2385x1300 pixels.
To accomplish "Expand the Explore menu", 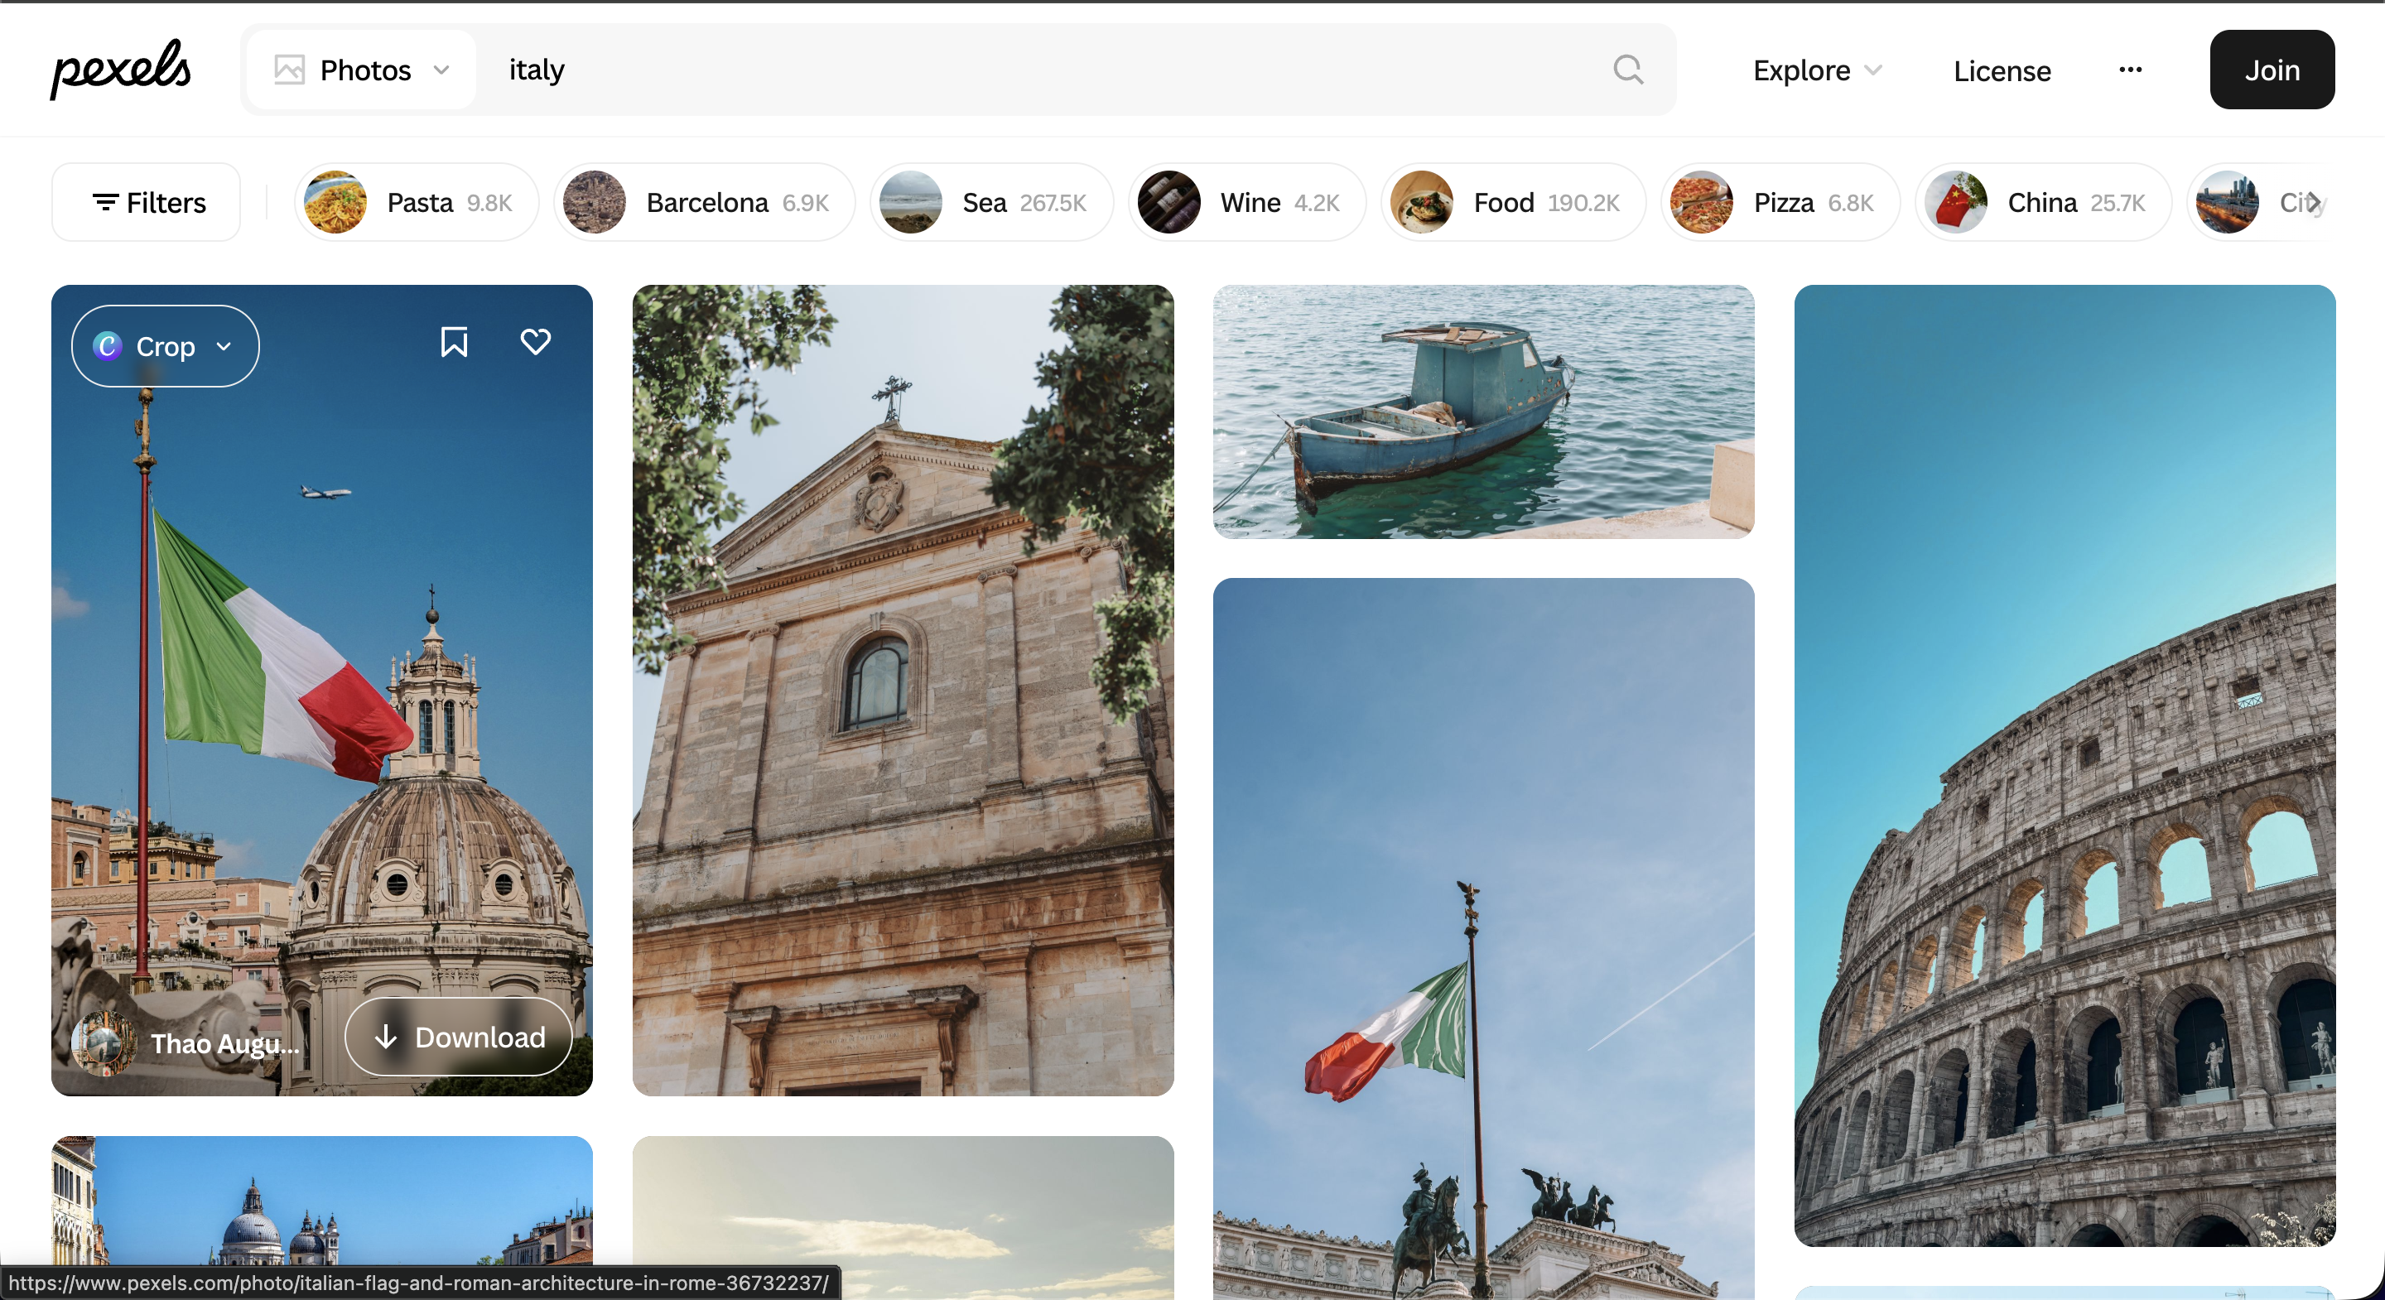I will pyautogui.click(x=1818, y=70).
